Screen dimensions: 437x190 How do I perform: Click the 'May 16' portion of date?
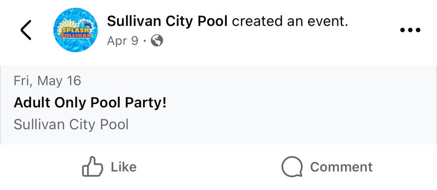[x=59, y=81]
